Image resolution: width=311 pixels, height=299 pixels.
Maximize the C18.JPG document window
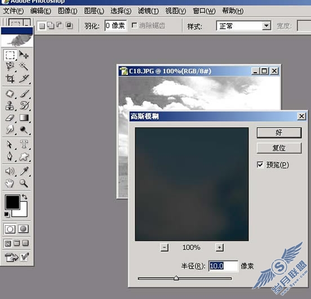pyautogui.click(x=264, y=71)
